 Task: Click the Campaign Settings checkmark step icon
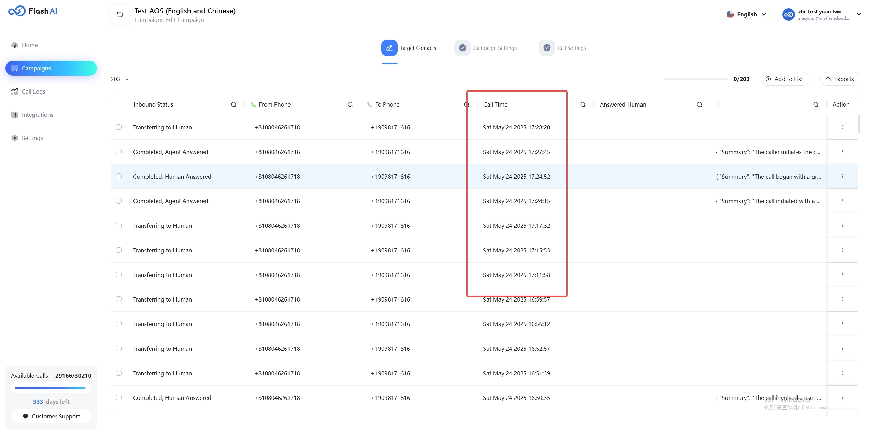tap(463, 48)
